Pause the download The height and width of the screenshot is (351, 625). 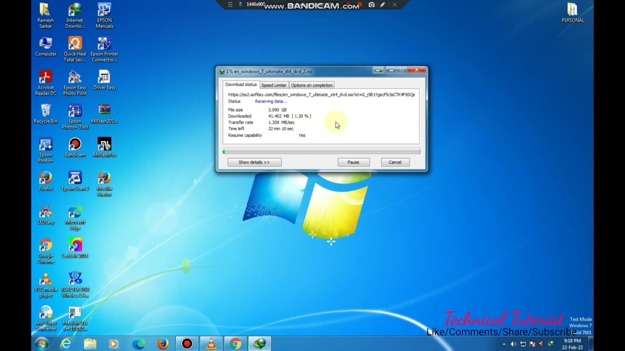click(354, 162)
